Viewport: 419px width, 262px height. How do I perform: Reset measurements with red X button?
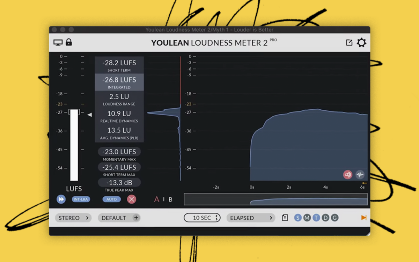[132, 199]
